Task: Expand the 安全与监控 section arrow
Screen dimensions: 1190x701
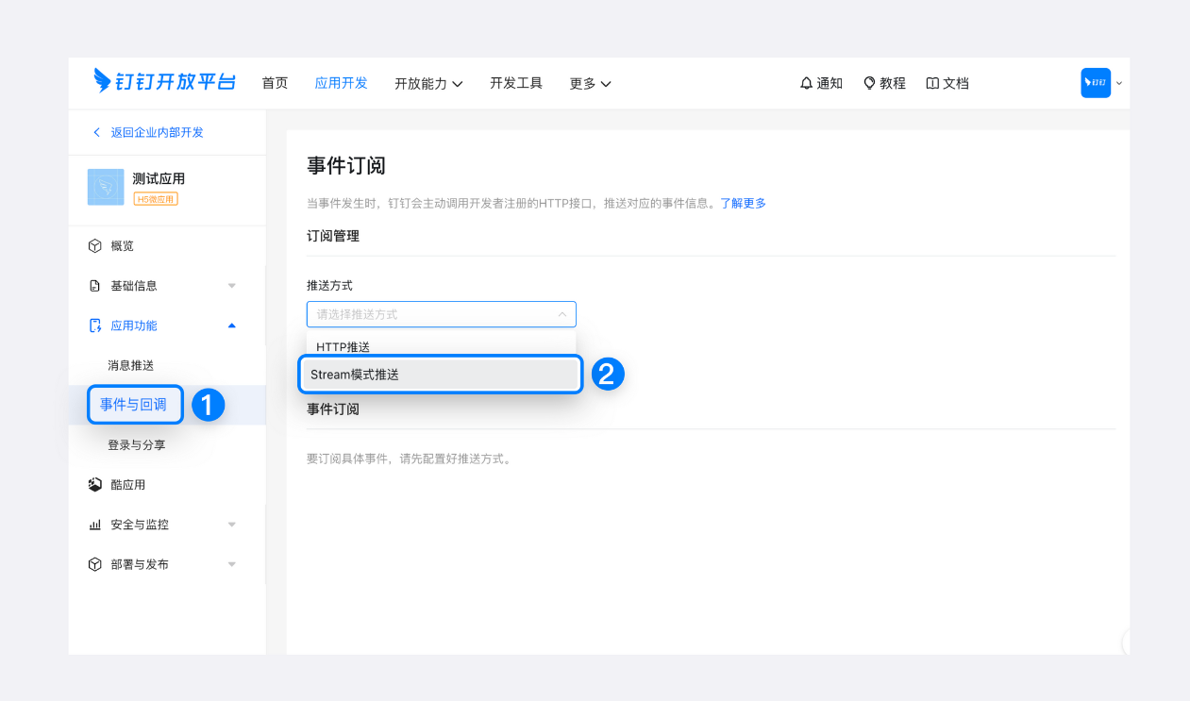Action: (232, 525)
